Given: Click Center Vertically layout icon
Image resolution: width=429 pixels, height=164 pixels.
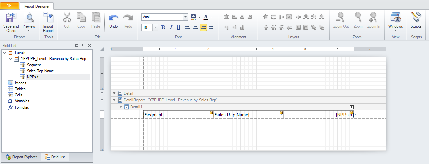Looking at the screenshot, I should (306, 27).
